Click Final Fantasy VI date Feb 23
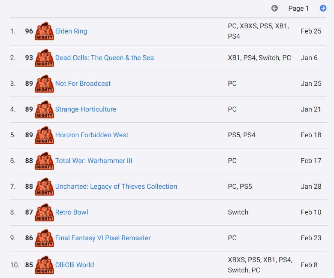 click(x=311, y=238)
